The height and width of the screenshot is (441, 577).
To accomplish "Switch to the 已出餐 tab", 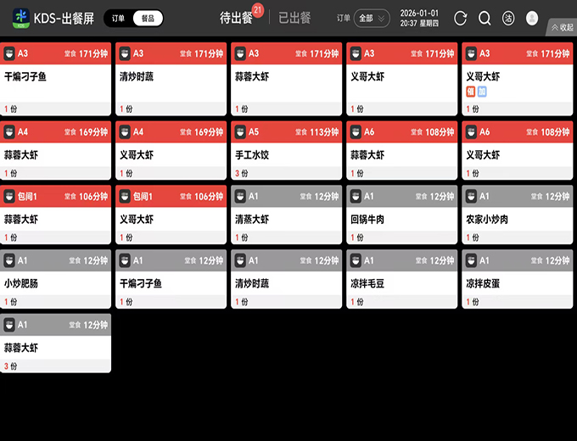I will pyautogui.click(x=294, y=18).
